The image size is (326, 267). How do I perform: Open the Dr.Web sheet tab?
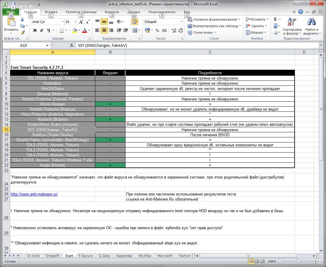coord(33,256)
